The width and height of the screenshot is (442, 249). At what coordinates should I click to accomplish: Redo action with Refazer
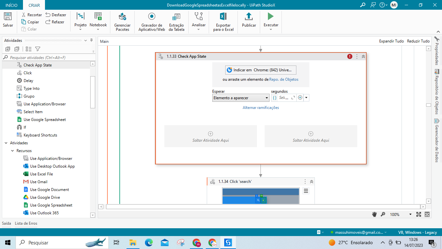[x=55, y=22]
